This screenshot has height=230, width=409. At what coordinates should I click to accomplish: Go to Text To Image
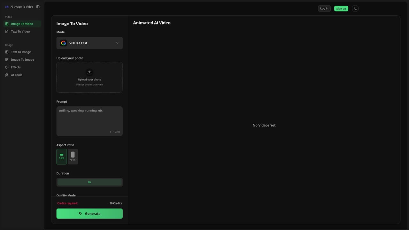tap(22, 52)
